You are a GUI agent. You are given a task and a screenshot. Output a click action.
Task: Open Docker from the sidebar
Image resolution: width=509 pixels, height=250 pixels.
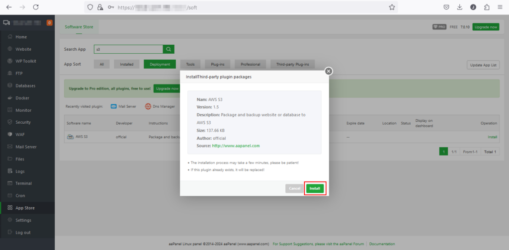click(22, 98)
